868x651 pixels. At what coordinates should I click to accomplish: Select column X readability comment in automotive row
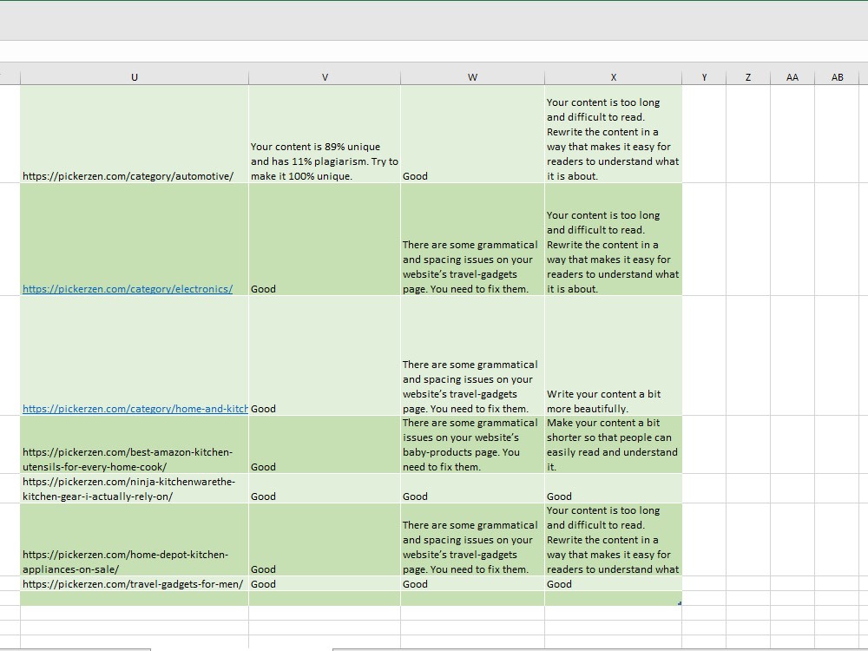tap(614, 134)
